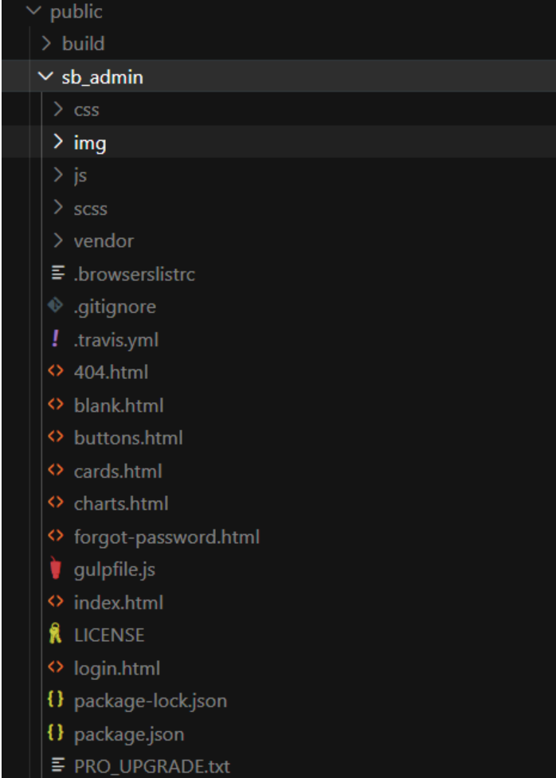
Task: Click the license key icon next to LICENSE
Action: (55, 635)
